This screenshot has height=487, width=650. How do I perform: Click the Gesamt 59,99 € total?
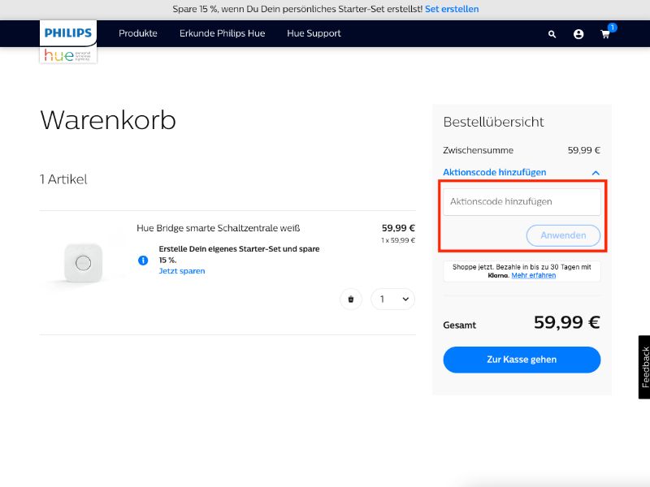tap(566, 322)
